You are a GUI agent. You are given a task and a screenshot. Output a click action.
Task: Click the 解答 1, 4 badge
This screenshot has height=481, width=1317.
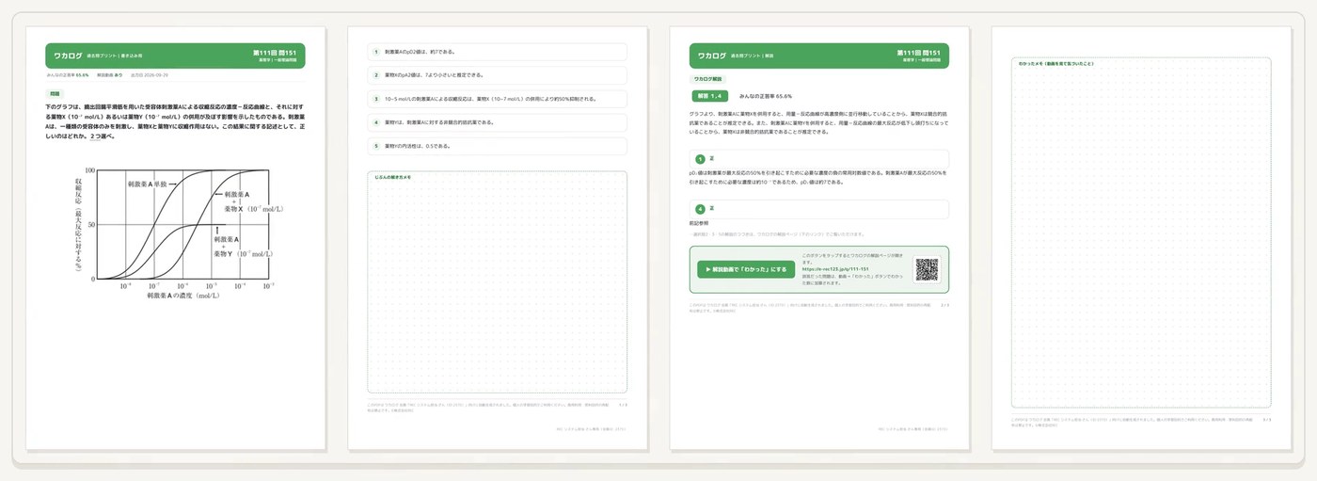pyautogui.click(x=708, y=96)
